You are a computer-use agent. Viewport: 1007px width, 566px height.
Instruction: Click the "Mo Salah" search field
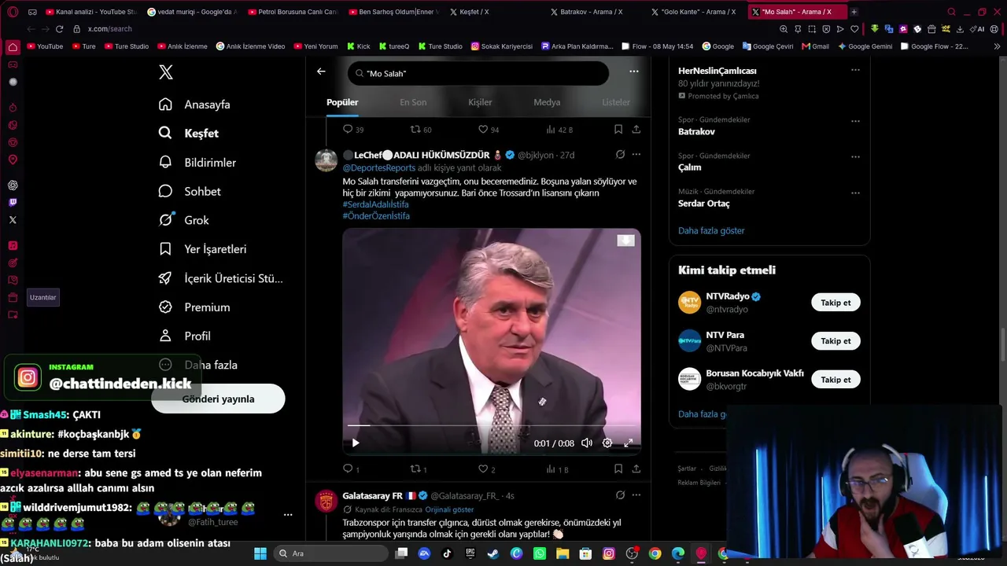coord(478,73)
